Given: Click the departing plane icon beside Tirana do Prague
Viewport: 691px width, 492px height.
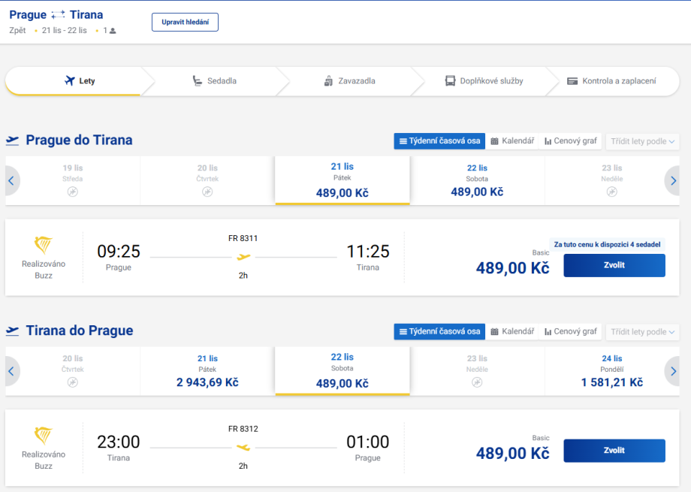Looking at the screenshot, I should 13,331.
